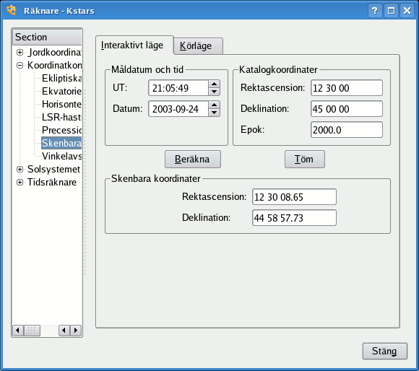Click the KStars application icon in title bar
Image resolution: width=419 pixels, height=371 pixels.
[12, 10]
